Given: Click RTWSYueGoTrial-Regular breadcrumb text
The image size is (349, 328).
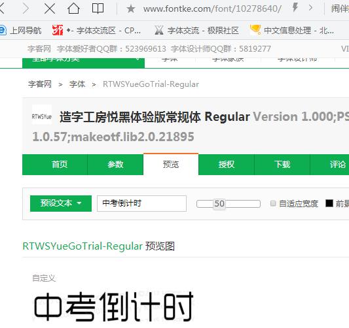Looking at the screenshot, I should tap(151, 84).
